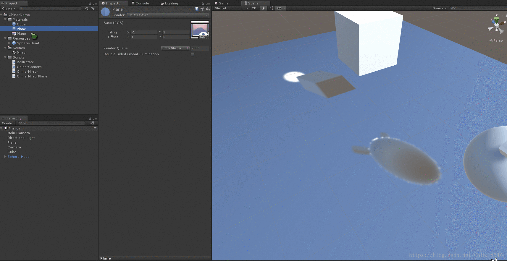This screenshot has height=261, width=507.
Task: Switch to the Lighting tab
Action: (169, 3)
